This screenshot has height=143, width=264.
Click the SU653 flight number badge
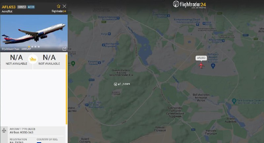(x=22, y=7)
